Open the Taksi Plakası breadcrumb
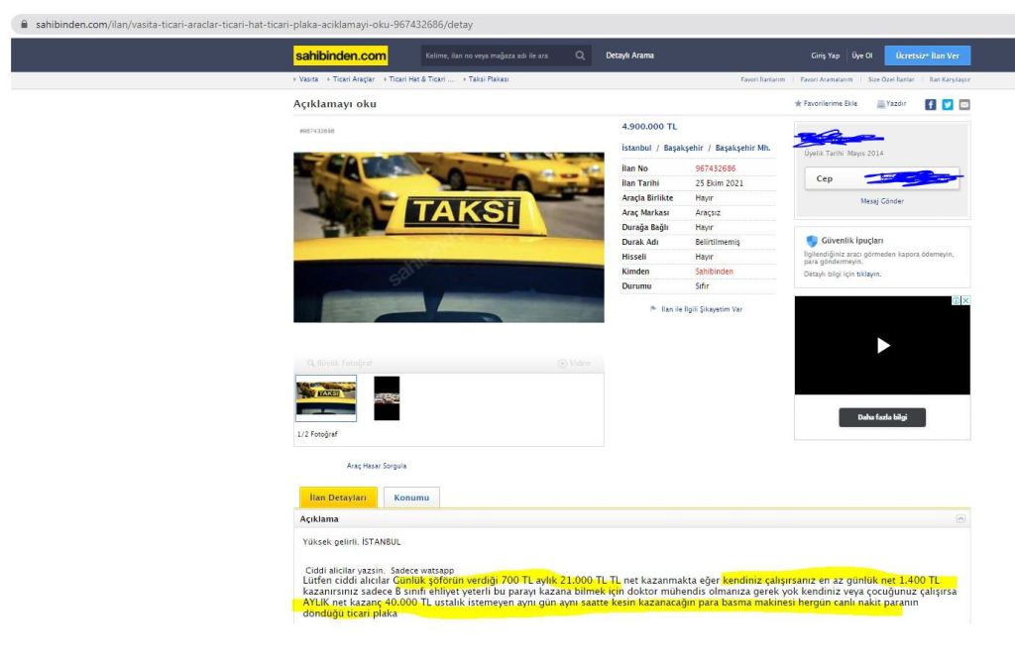This screenshot has width=1015, height=663. tap(486, 79)
